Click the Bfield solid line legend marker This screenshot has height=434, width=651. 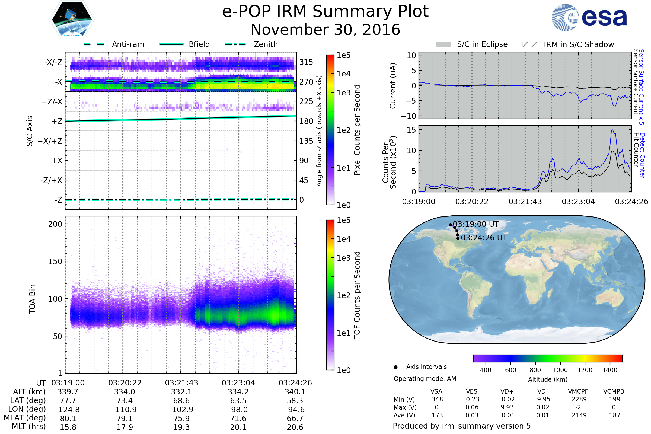pos(171,44)
